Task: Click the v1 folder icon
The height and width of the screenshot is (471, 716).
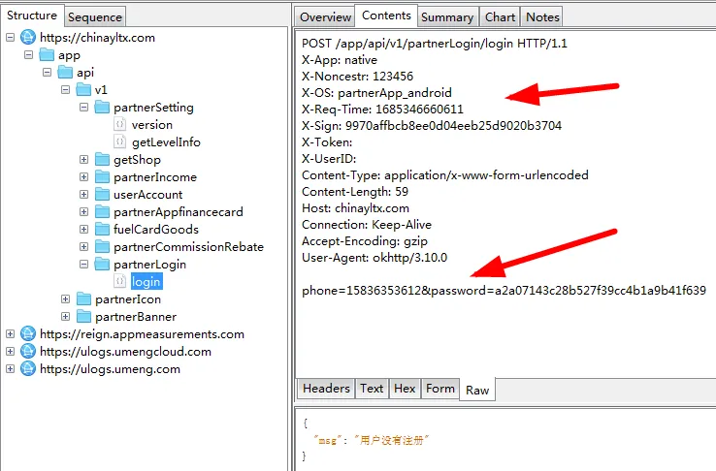Action: [83, 89]
